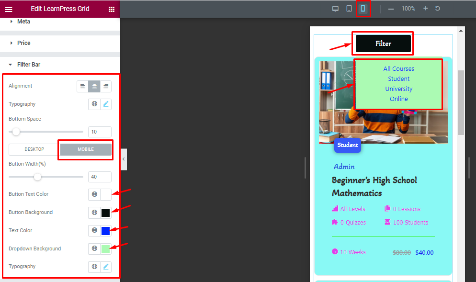Pick the Button Text Color swatch
476x282 pixels.
point(106,194)
